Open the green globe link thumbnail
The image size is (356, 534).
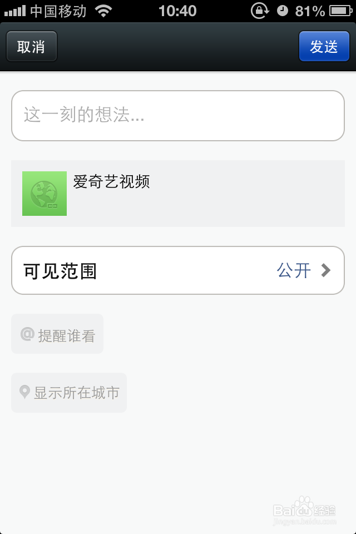click(x=44, y=194)
